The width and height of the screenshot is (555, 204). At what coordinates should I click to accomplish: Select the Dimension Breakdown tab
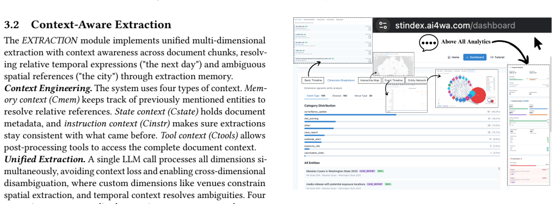point(341,80)
